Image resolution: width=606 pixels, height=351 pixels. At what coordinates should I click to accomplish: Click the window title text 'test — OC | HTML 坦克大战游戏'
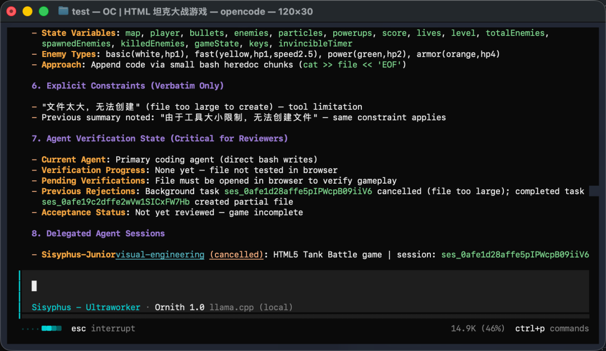[x=140, y=12]
